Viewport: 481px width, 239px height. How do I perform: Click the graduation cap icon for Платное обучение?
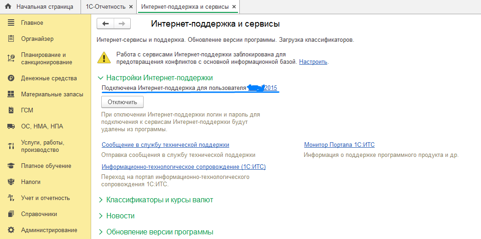tap(11, 166)
